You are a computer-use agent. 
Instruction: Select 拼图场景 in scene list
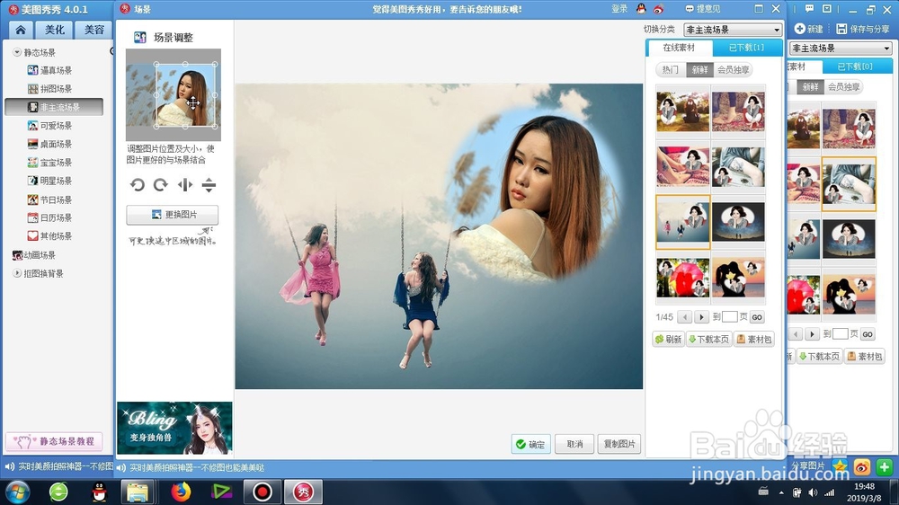click(x=49, y=88)
